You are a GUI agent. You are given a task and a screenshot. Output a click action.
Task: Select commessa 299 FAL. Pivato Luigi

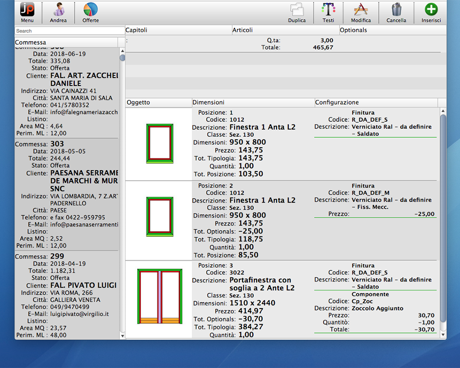(x=67, y=294)
